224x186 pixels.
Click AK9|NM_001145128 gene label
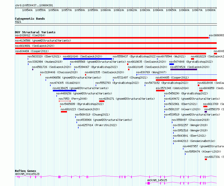coord(27,174)
